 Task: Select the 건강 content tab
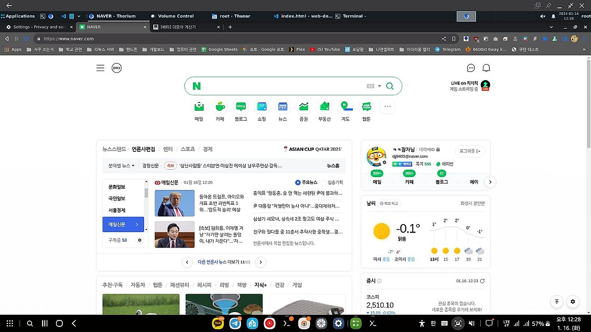click(280, 285)
